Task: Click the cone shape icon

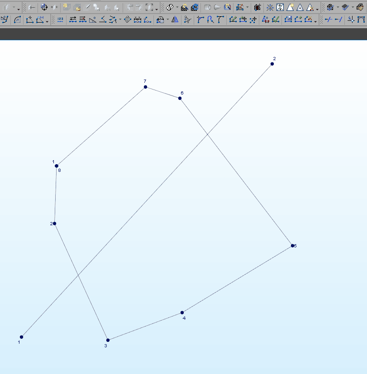Action: (x=217, y=7)
